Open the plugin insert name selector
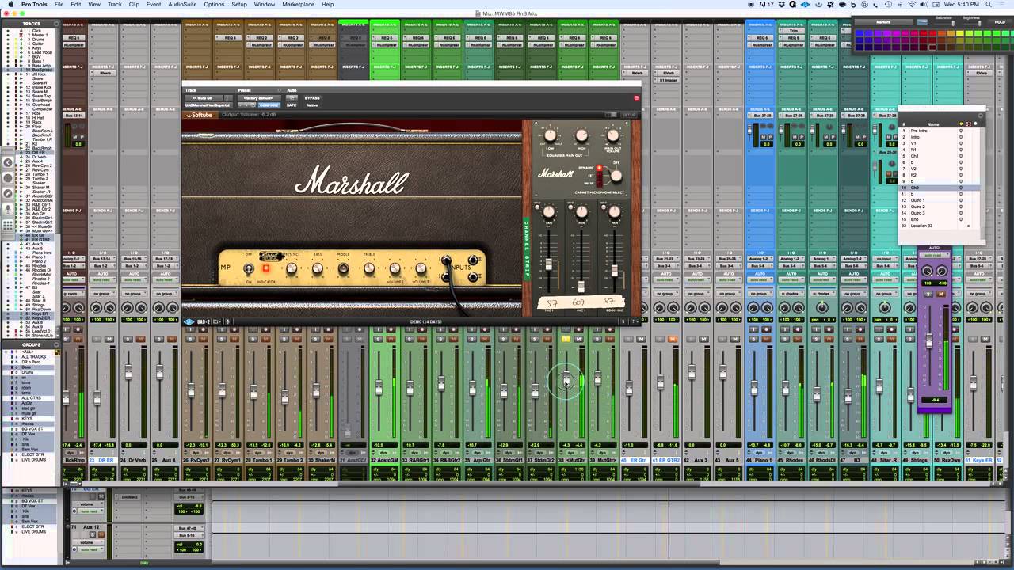This screenshot has height=570, width=1014. pyautogui.click(x=208, y=104)
